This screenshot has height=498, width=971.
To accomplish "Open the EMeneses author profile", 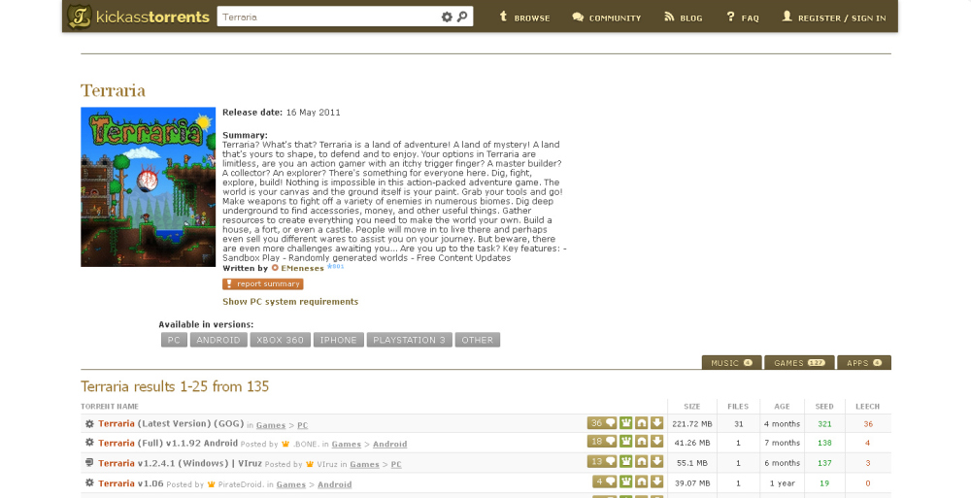I will 302,268.
